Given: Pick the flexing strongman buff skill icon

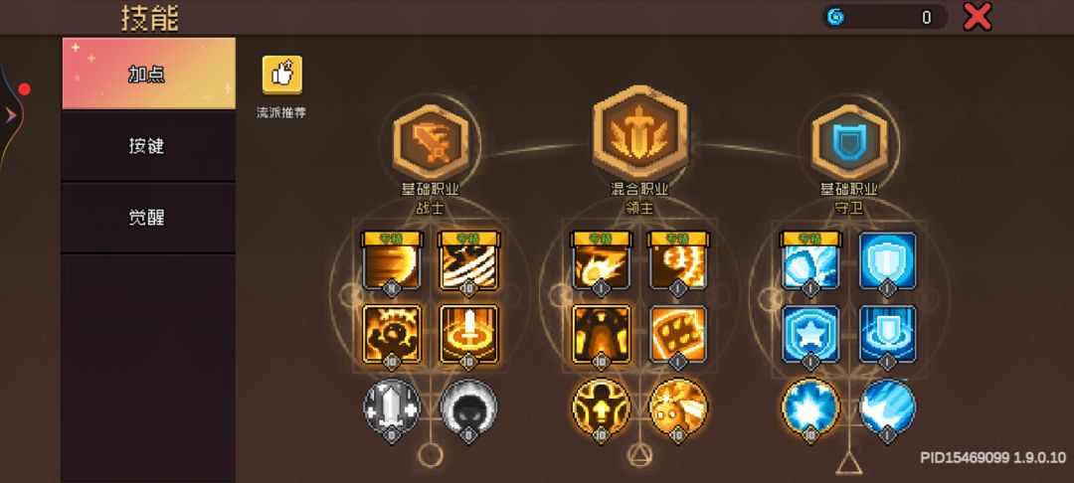Looking at the screenshot, I should [x=392, y=334].
